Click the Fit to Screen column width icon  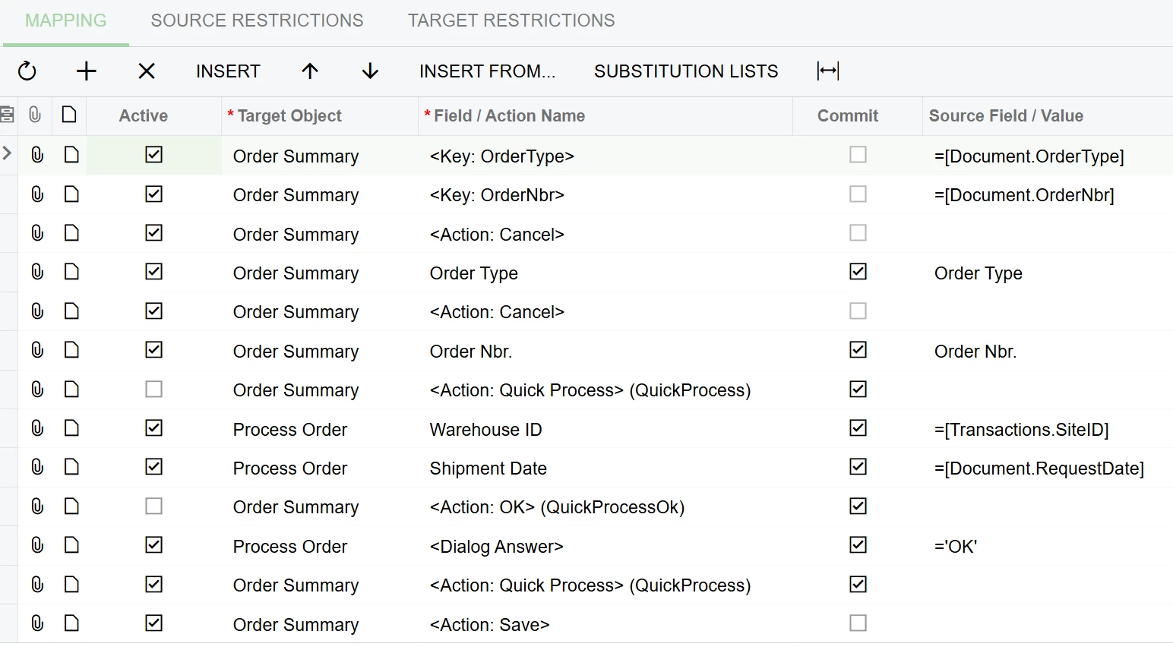[828, 71]
